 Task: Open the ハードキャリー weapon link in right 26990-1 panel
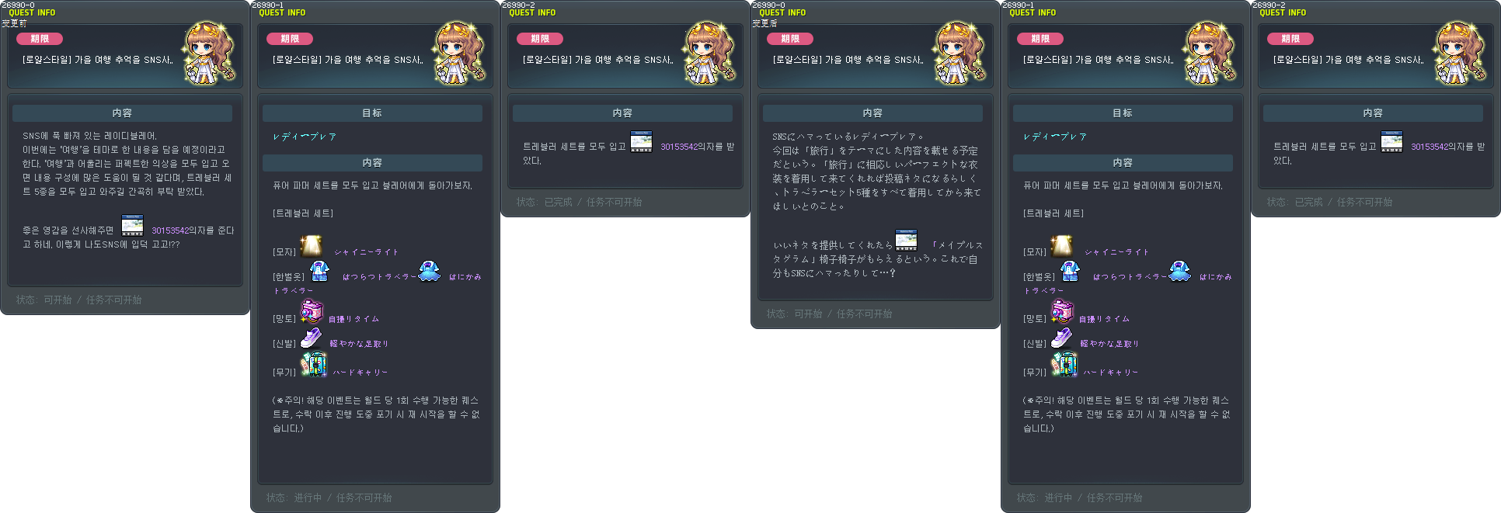[1110, 373]
